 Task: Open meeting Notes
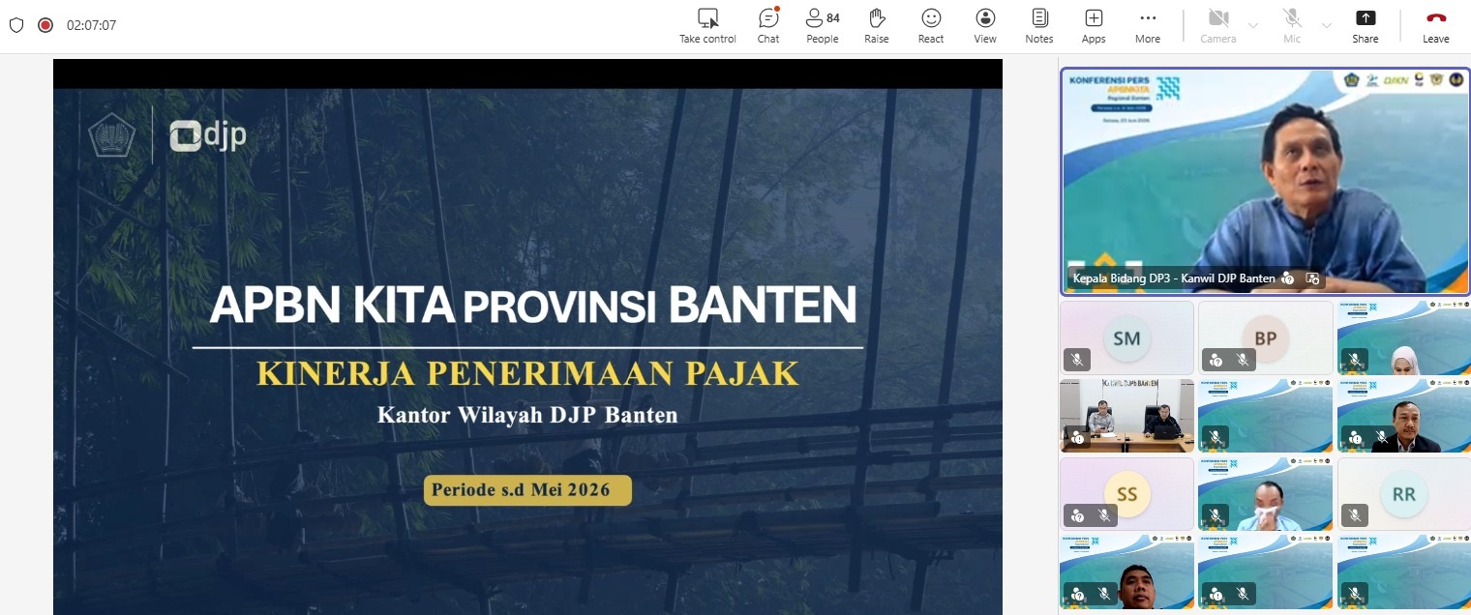pyautogui.click(x=1039, y=26)
